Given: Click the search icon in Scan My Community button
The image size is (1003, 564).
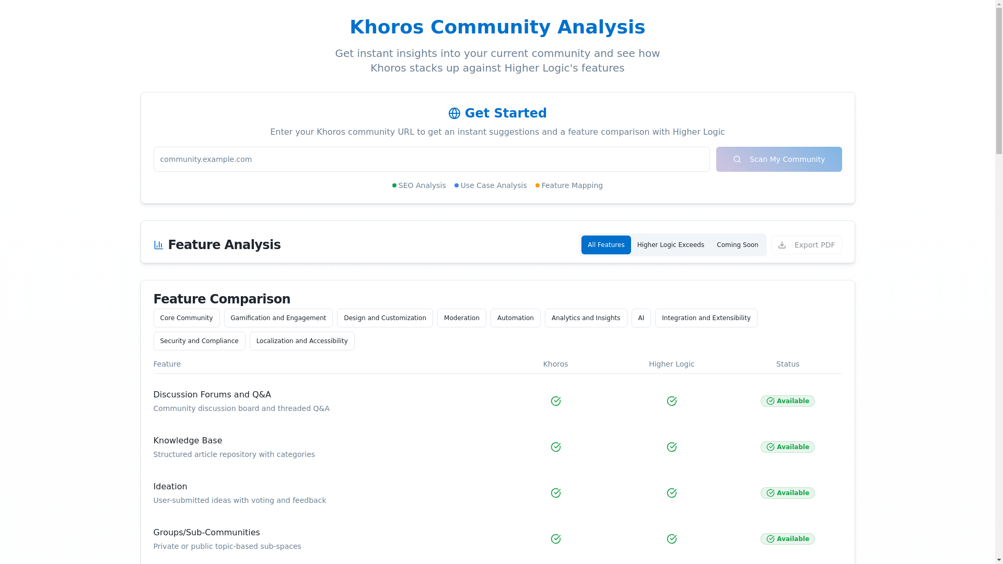Looking at the screenshot, I should (737, 159).
